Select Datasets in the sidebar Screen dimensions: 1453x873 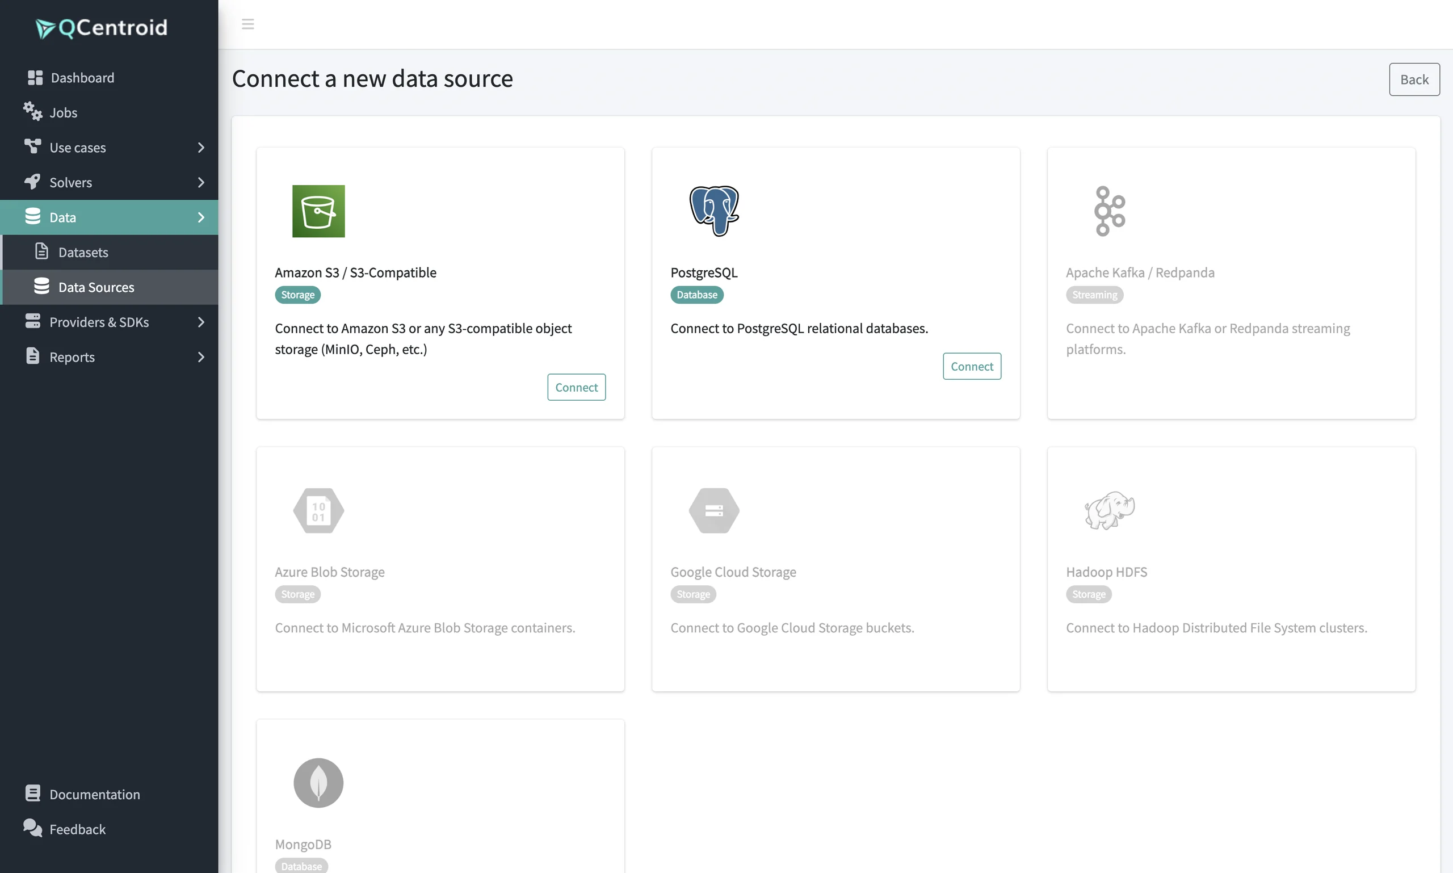110,253
